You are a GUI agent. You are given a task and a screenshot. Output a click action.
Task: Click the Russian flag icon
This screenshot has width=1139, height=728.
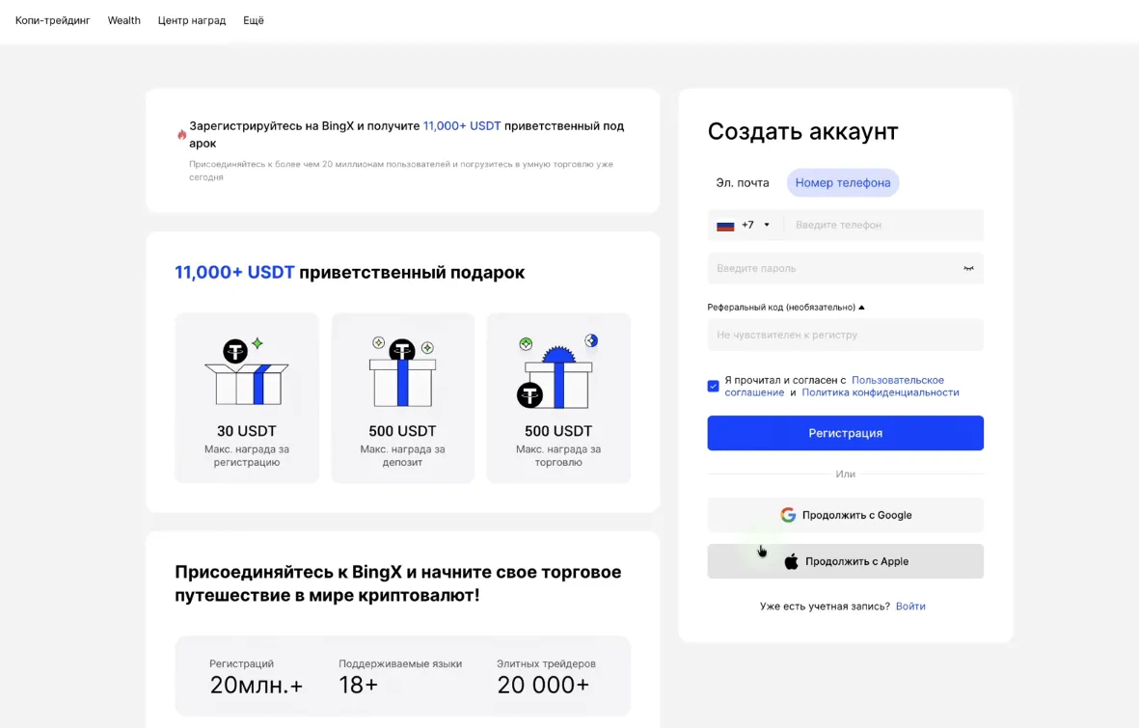725,224
